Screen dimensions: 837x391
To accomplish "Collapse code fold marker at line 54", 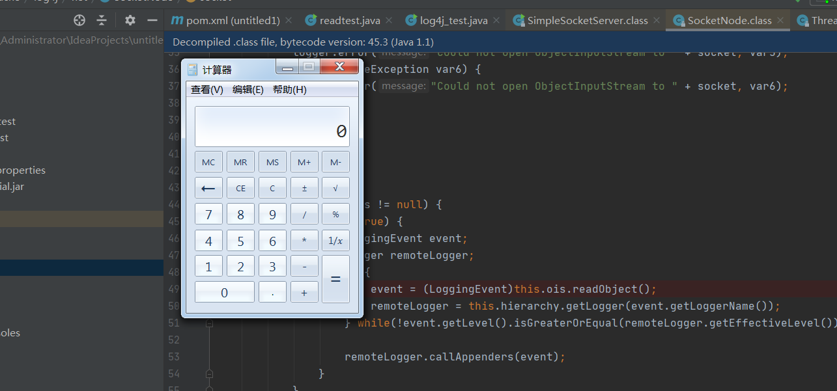I will (x=209, y=373).
